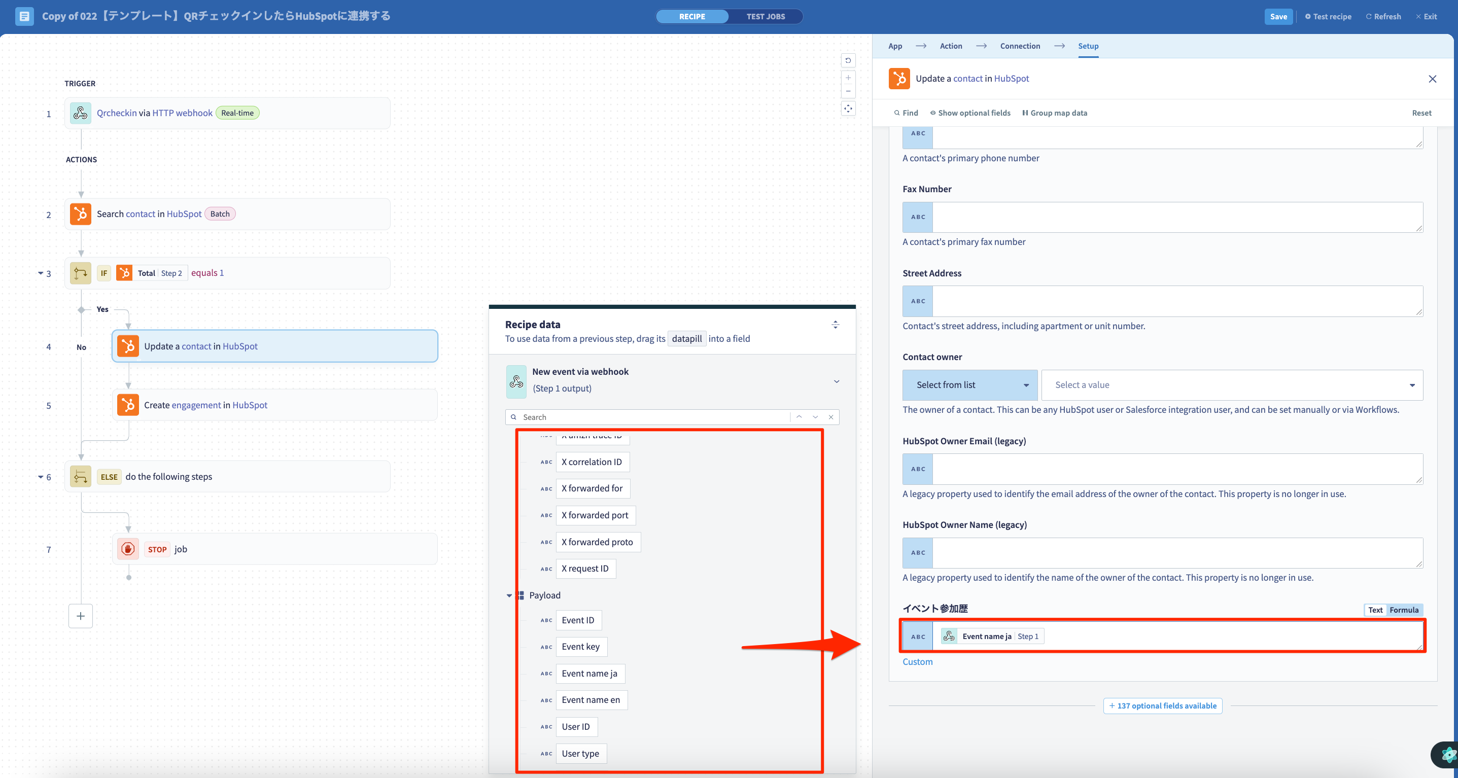Click the ELSE branch icon in step 6

click(80, 476)
